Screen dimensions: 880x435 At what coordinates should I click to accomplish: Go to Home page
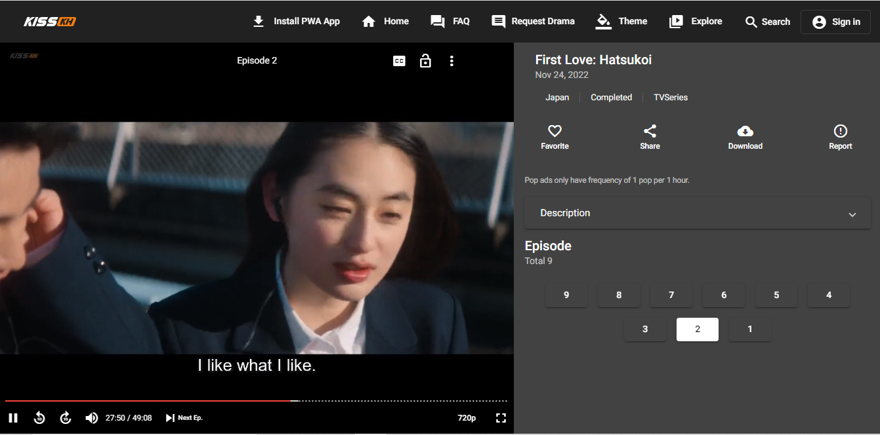pyautogui.click(x=385, y=22)
